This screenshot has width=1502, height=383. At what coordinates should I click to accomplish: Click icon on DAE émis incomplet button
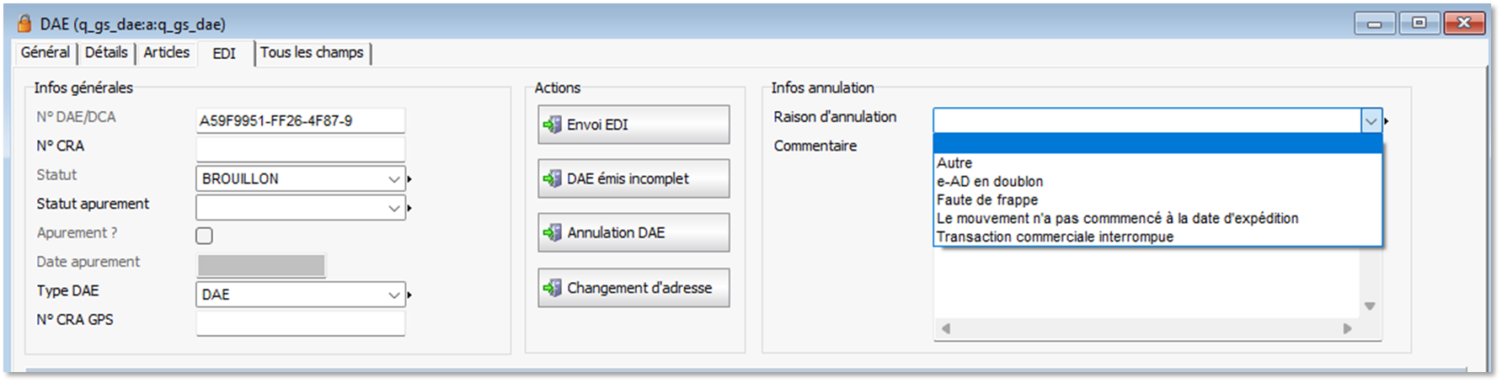pyautogui.click(x=552, y=178)
